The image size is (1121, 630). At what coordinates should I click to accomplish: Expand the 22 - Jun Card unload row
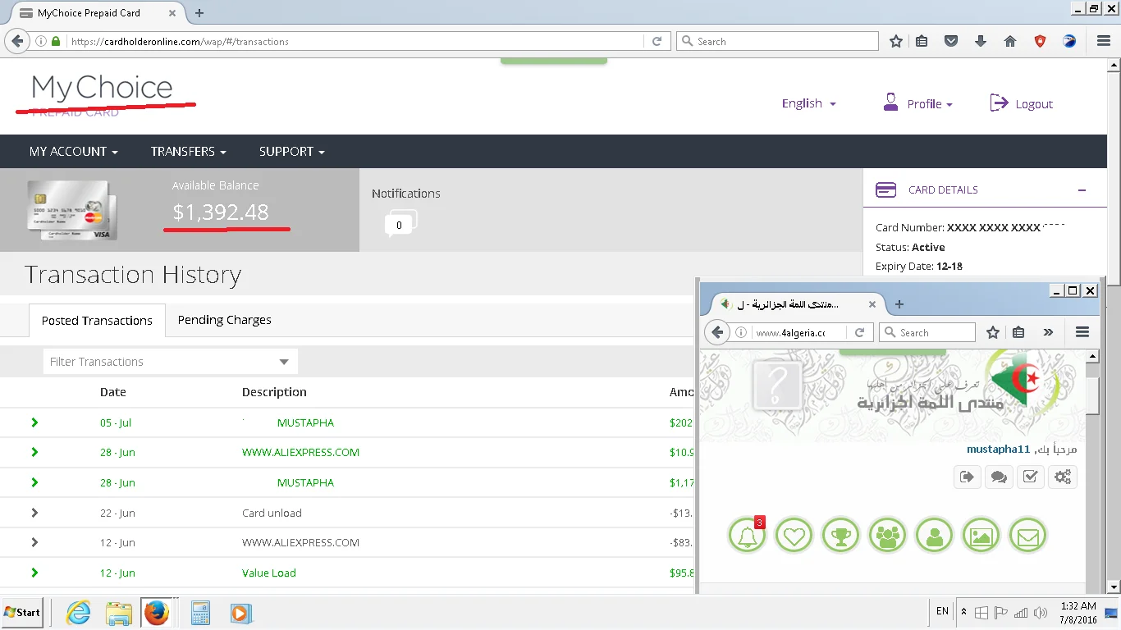click(34, 513)
